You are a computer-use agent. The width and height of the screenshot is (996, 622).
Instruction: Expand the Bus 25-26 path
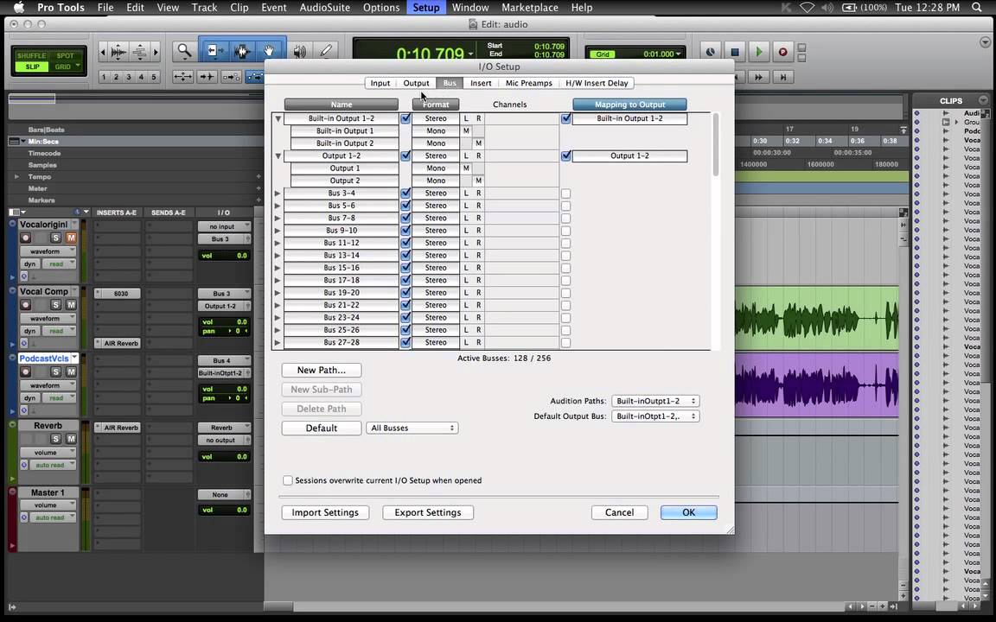pyautogui.click(x=278, y=330)
